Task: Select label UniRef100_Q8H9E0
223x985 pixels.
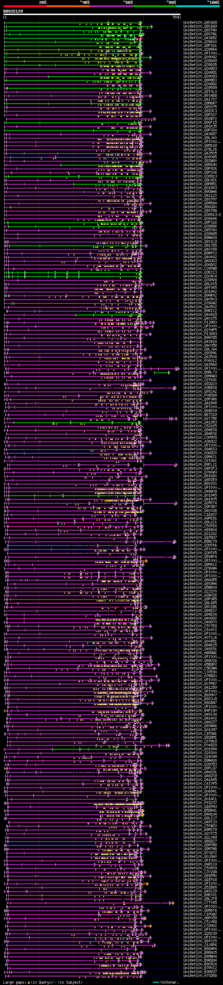Action: (200, 80)
